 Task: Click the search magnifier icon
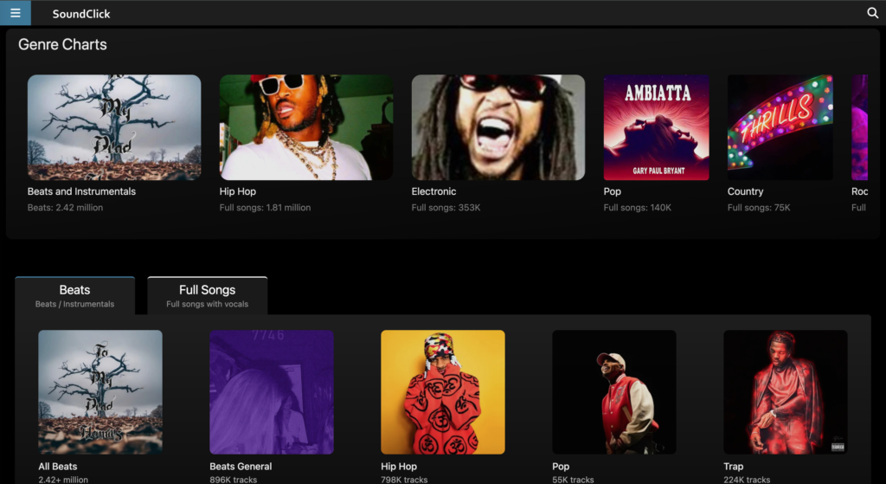(x=872, y=13)
